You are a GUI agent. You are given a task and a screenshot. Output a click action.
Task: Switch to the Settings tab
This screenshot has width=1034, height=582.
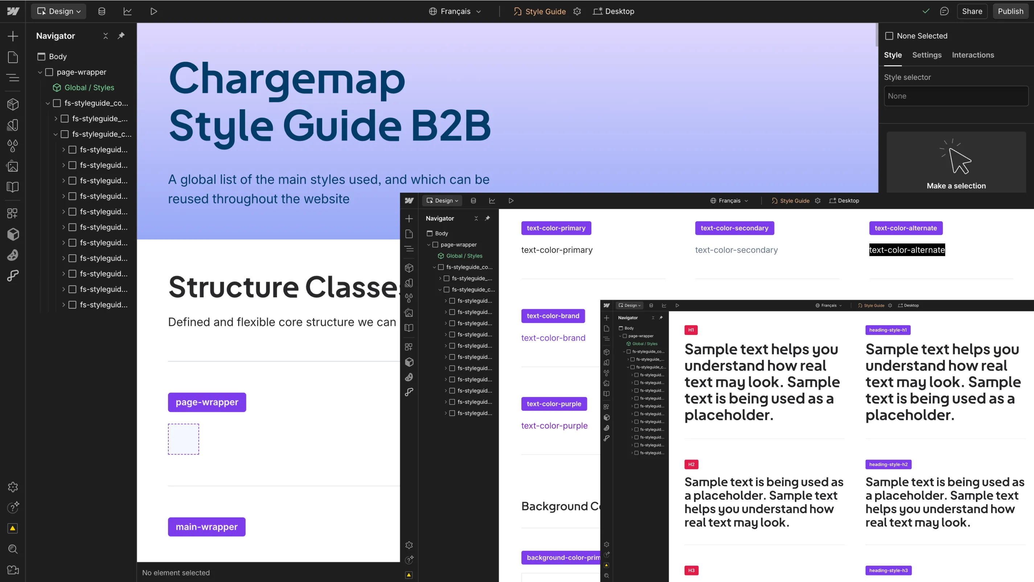926,55
